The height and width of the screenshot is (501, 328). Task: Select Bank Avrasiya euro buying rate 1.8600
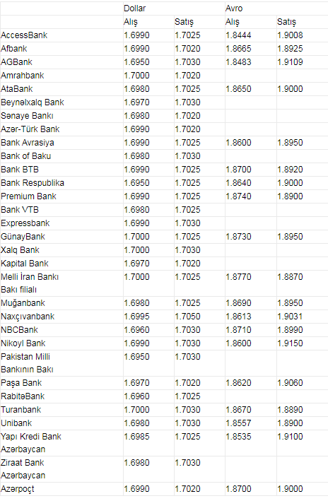[x=238, y=143]
